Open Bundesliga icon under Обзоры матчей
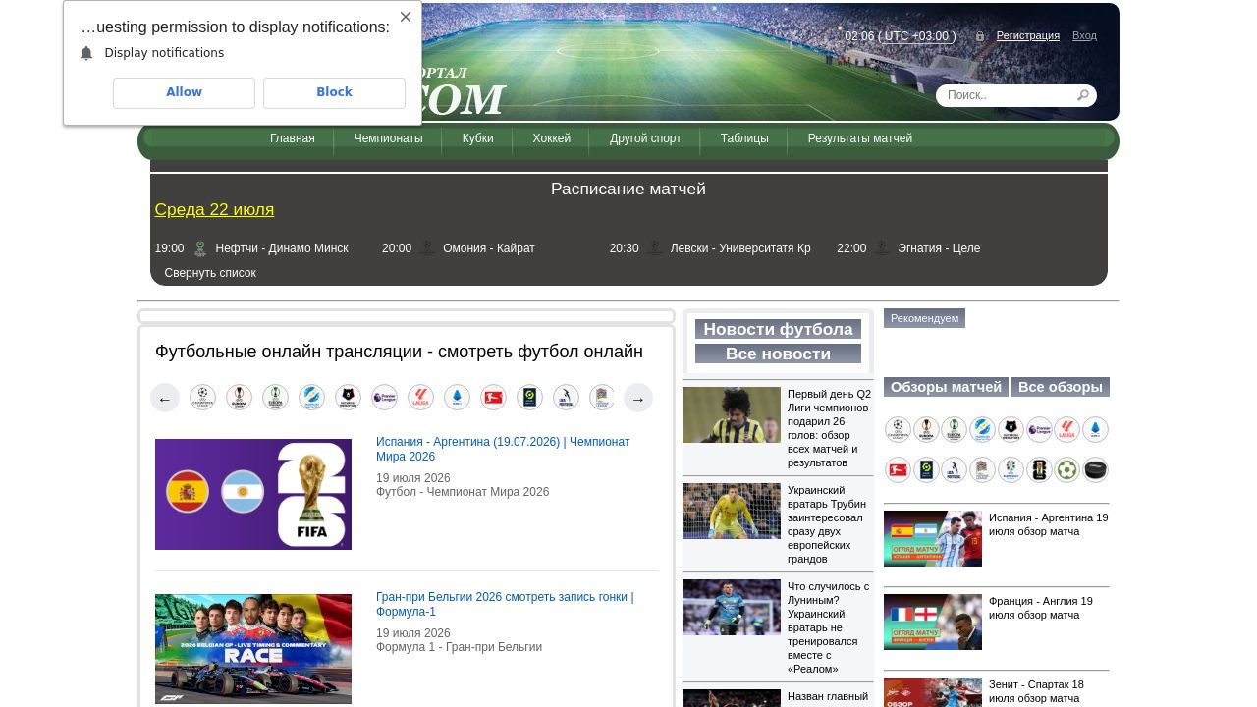Screen dimensions: 1257x707 (898, 470)
